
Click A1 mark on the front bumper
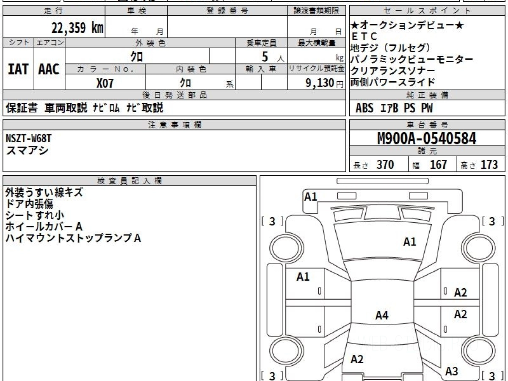(x=311, y=196)
